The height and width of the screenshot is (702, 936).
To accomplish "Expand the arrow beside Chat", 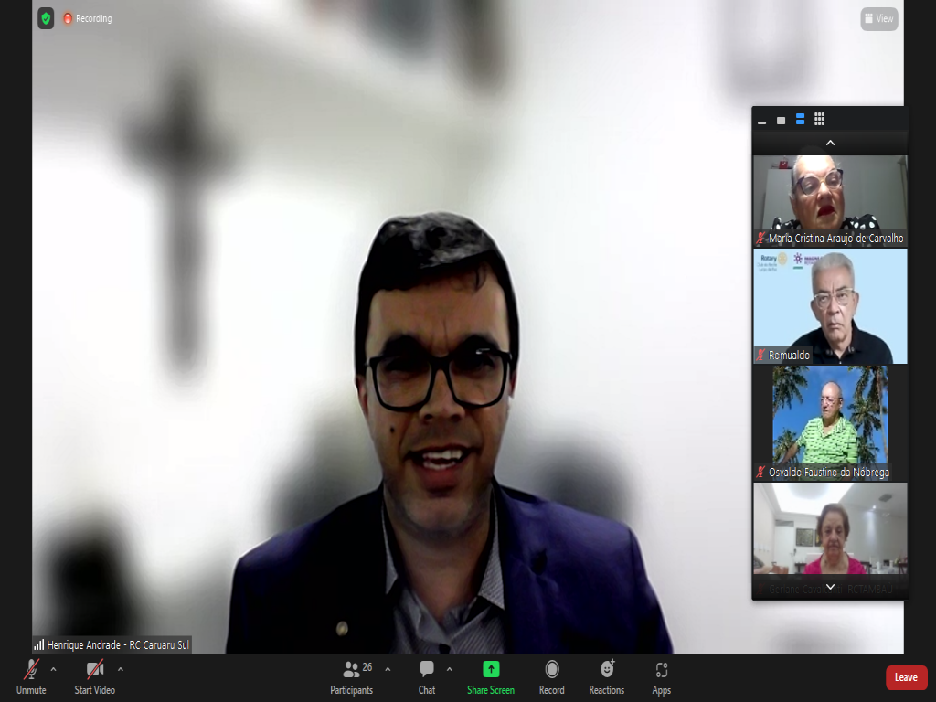I will coord(449,669).
